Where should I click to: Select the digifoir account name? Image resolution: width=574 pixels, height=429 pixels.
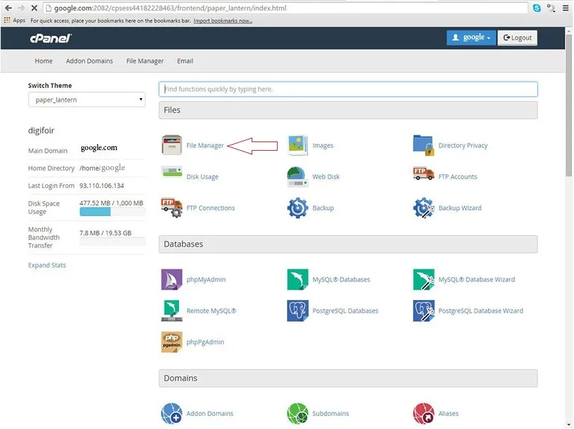(41, 130)
